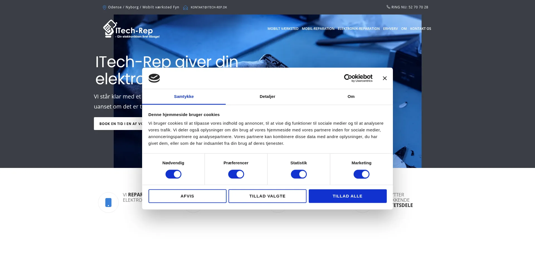535x277 pixels.
Task: Switch to the Detaljer tab
Action: pos(267,97)
